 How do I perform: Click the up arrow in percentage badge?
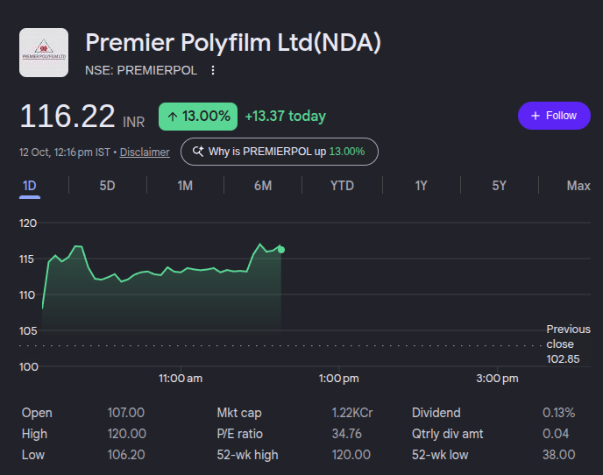coord(173,117)
